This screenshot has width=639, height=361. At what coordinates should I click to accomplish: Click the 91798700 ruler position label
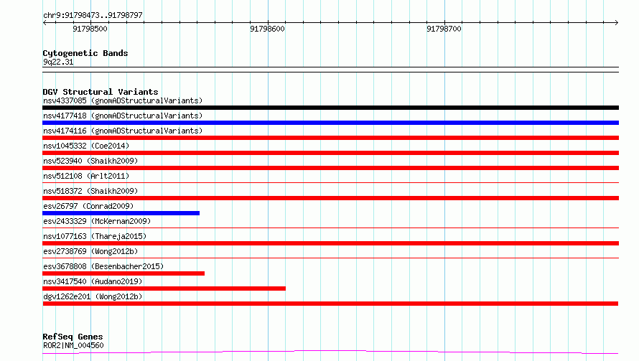point(444,29)
